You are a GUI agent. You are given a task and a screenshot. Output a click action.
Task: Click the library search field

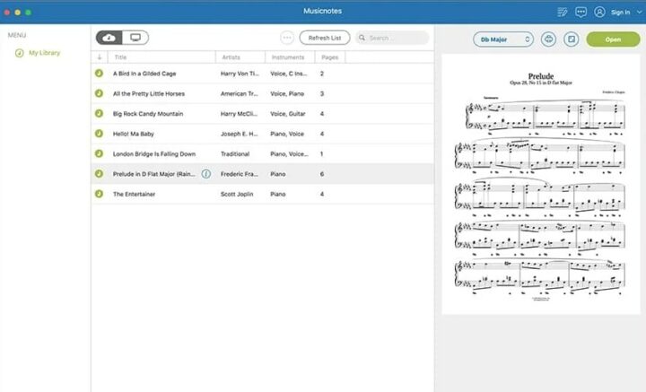[x=392, y=38]
